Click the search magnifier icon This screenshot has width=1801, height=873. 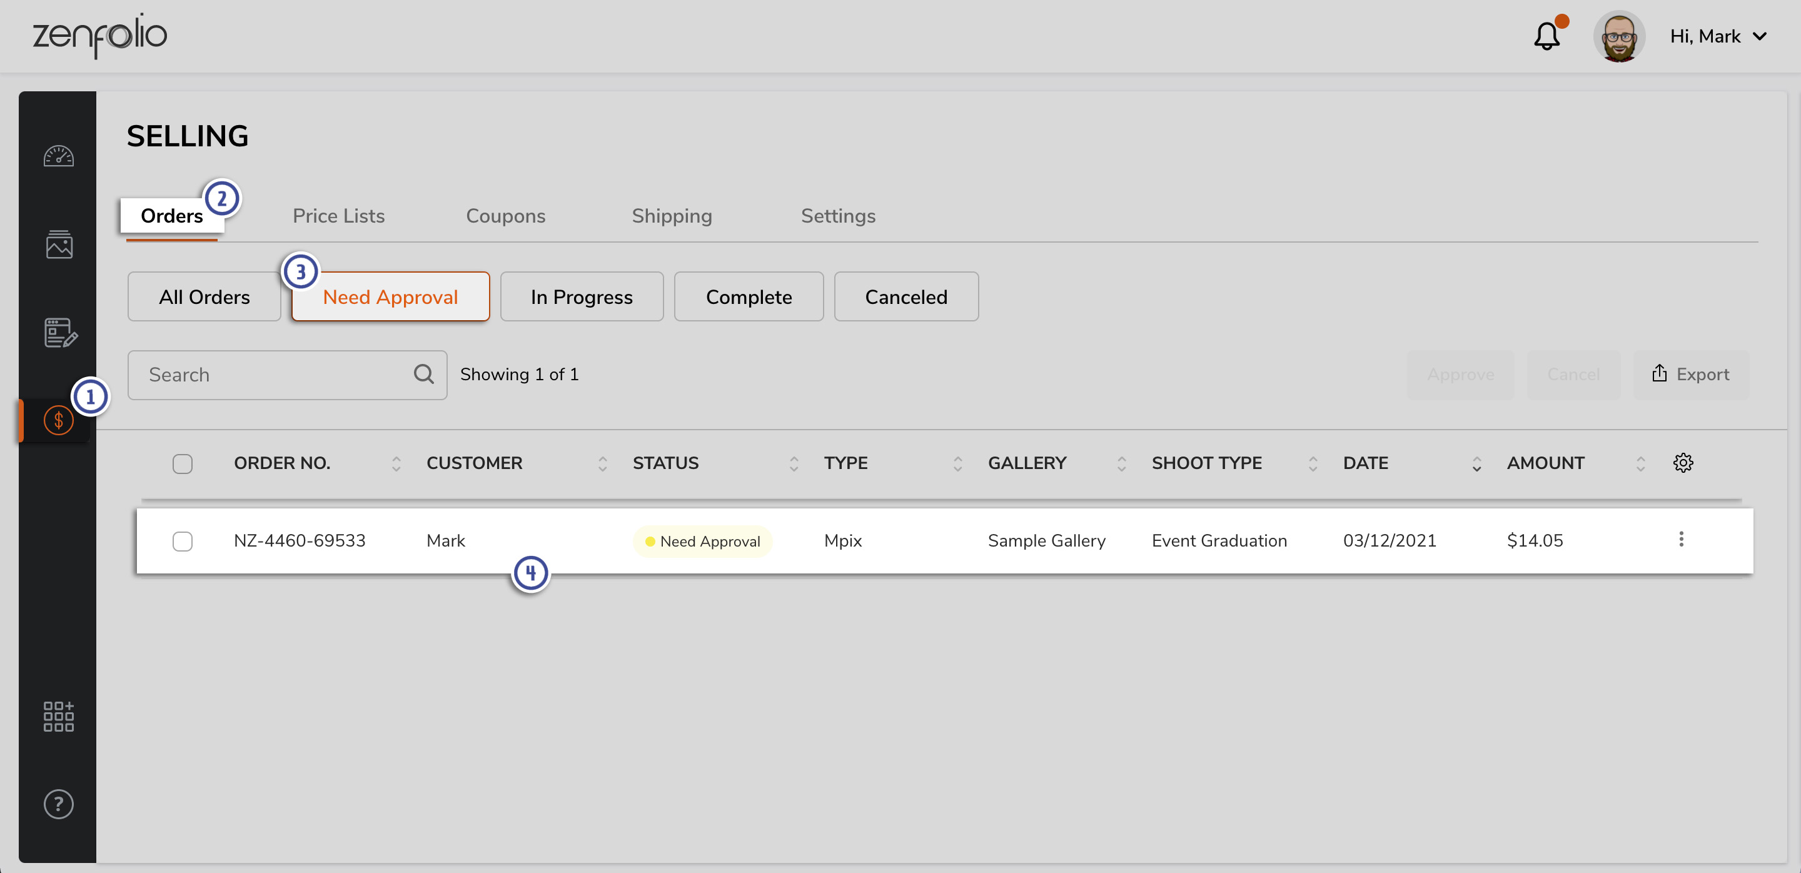[424, 374]
